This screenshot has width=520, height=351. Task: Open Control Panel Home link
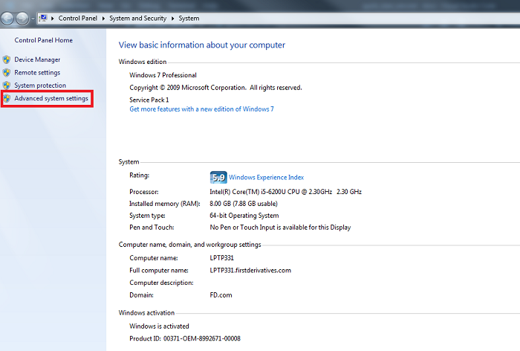(x=43, y=40)
